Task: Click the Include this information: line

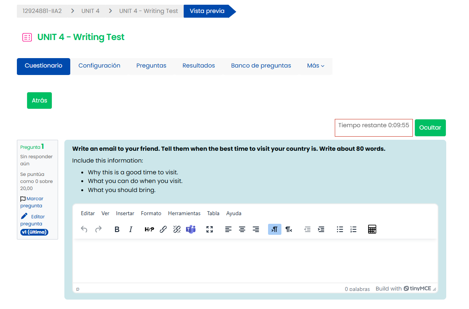Action: tap(108, 161)
